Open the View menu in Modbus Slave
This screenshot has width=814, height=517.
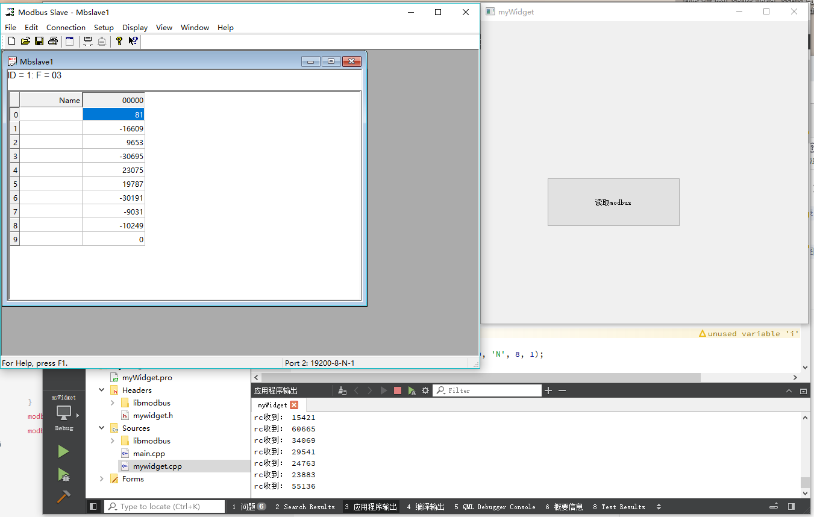pyautogui.click(x=164, y=27)
